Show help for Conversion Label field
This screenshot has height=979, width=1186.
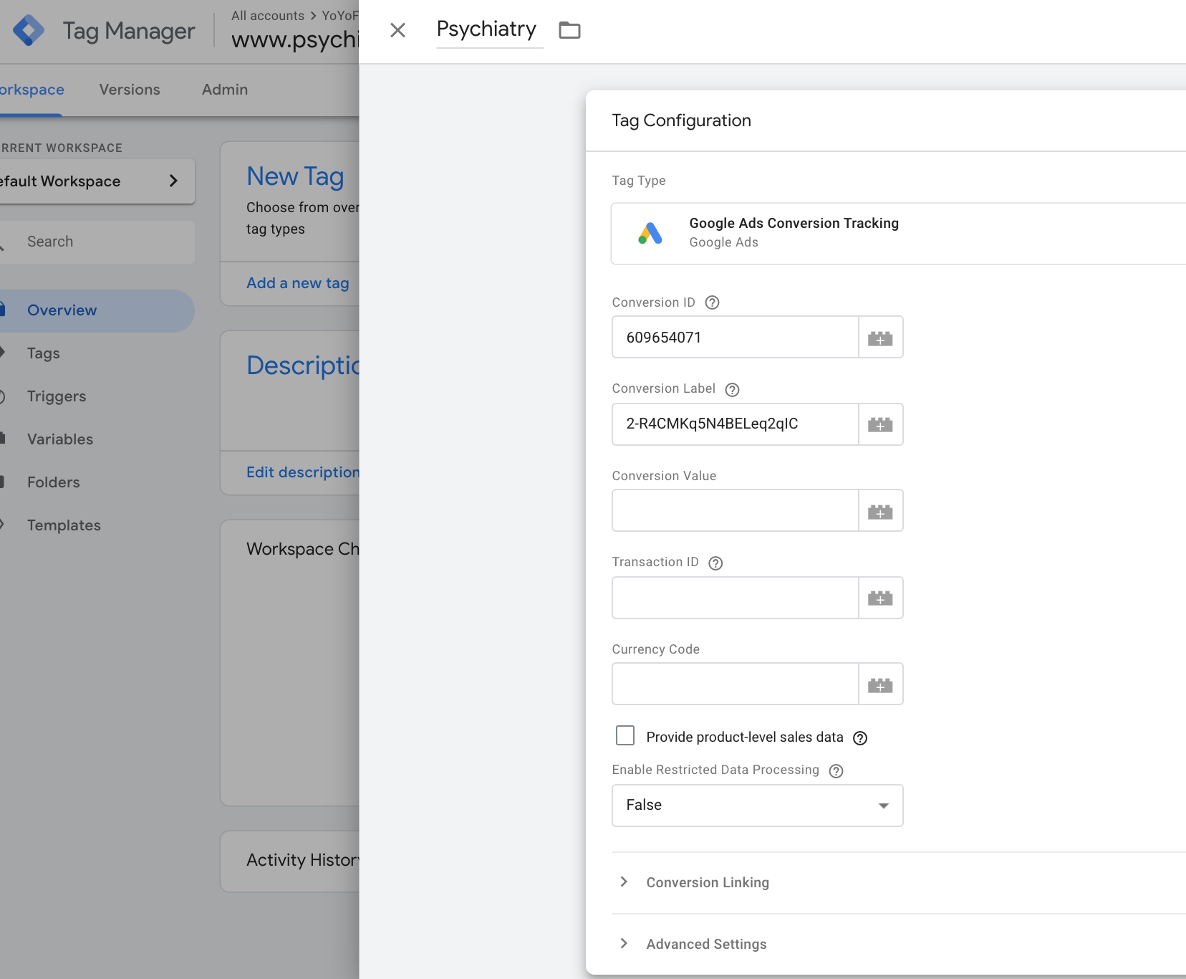(x=732, y=389)
